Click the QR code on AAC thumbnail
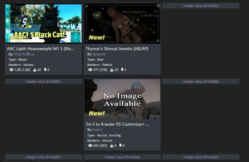 coord(76,37)
